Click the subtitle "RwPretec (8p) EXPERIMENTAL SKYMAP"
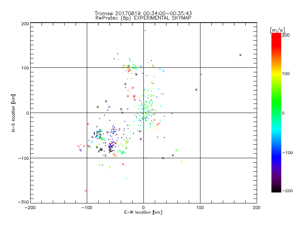Screen dimensions: 302x226 [x=143, y=18]
